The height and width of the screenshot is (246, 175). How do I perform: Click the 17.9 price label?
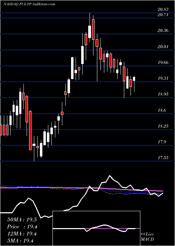[x=162, y=142]
